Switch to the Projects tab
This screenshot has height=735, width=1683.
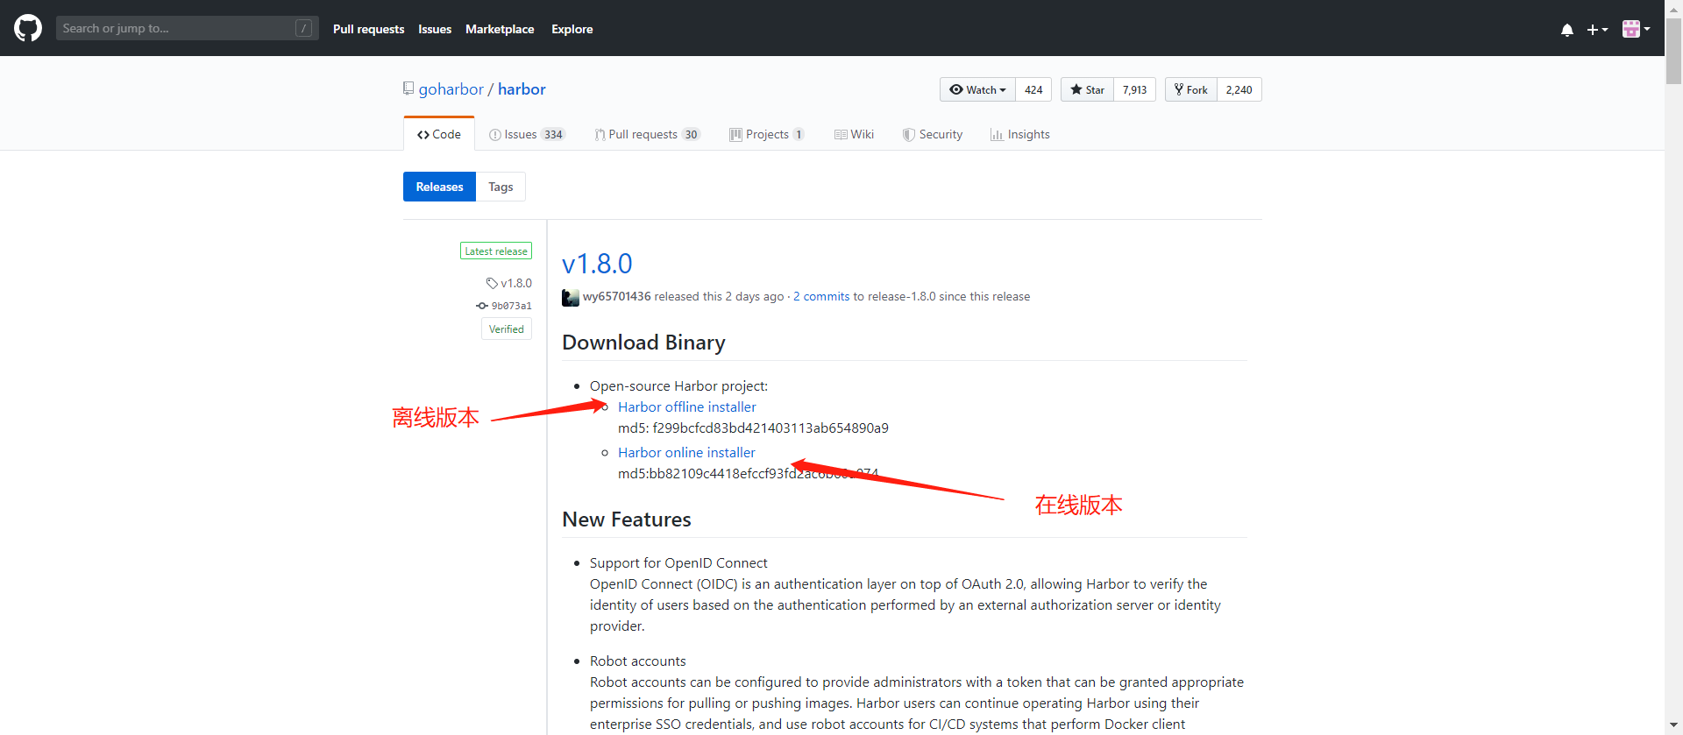click(766, 134)
